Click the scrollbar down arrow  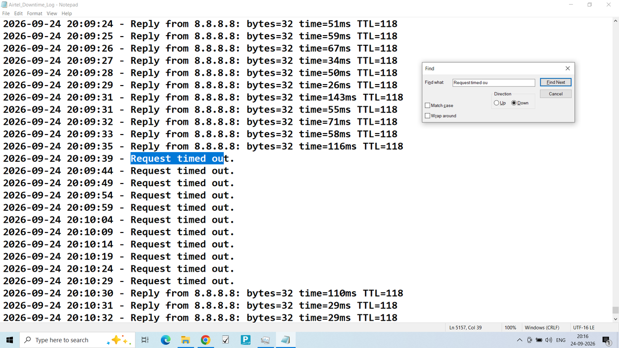(614, 319)
